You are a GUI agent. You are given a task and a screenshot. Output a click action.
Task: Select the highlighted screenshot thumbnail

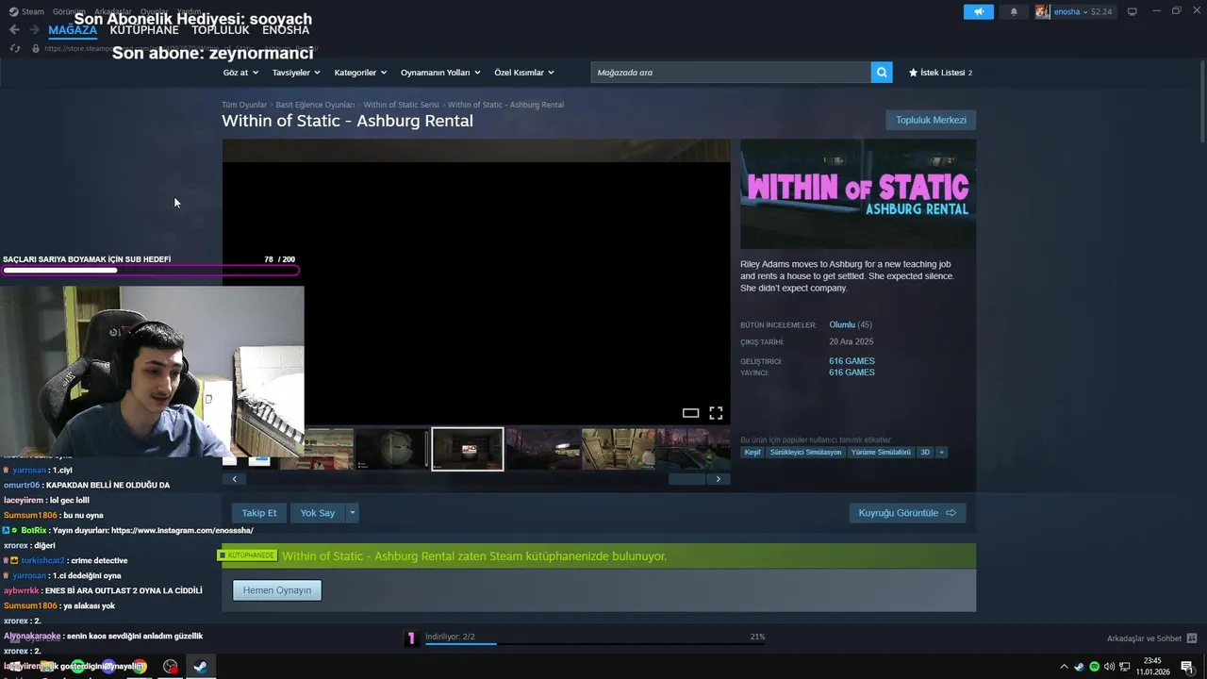(468, 449)
